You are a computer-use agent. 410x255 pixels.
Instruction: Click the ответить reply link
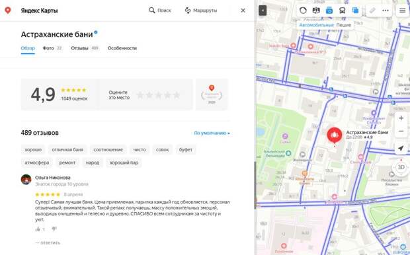[x=48, y=242]
